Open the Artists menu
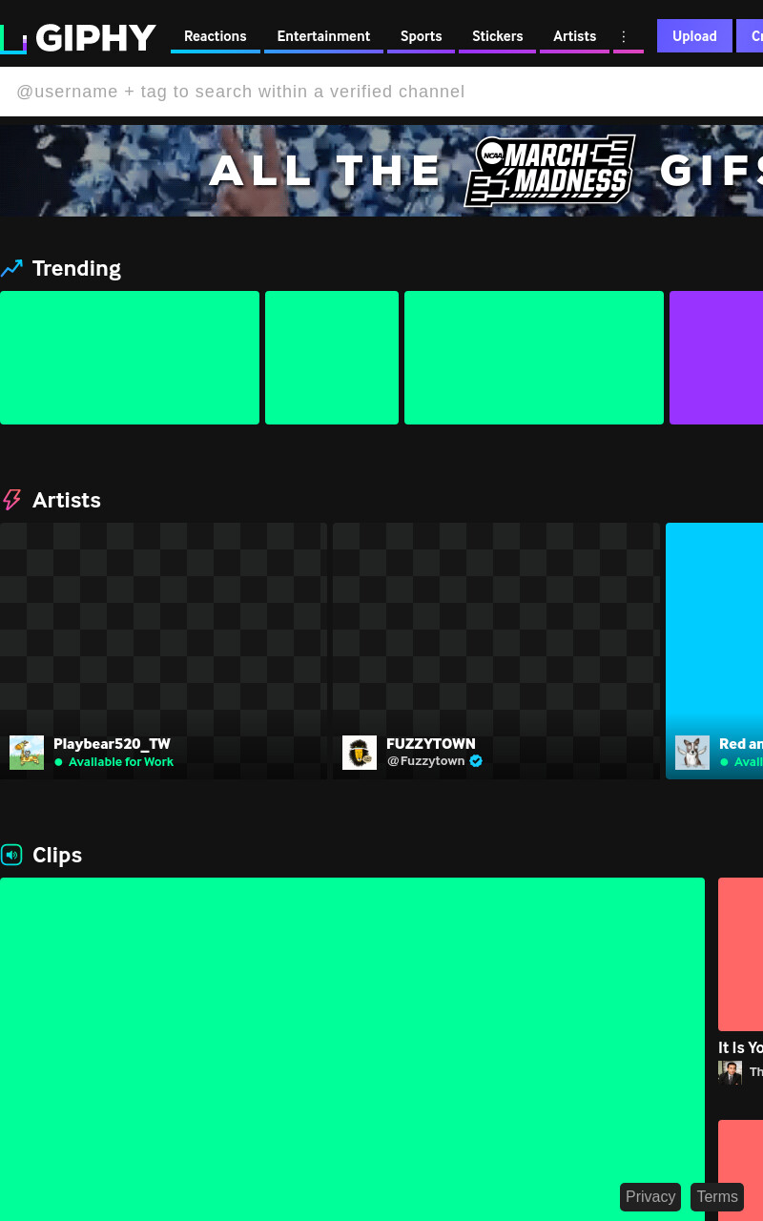Screen dimensions: 763x1221 tap(574, 36)
